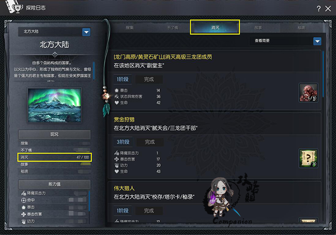Open the help question mark icon
The width and height of the screenshot is (336, 235).
[x=318, y=9]
